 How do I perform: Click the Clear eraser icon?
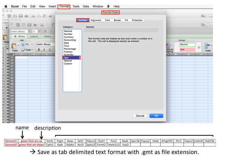click(x=23, y=50)
